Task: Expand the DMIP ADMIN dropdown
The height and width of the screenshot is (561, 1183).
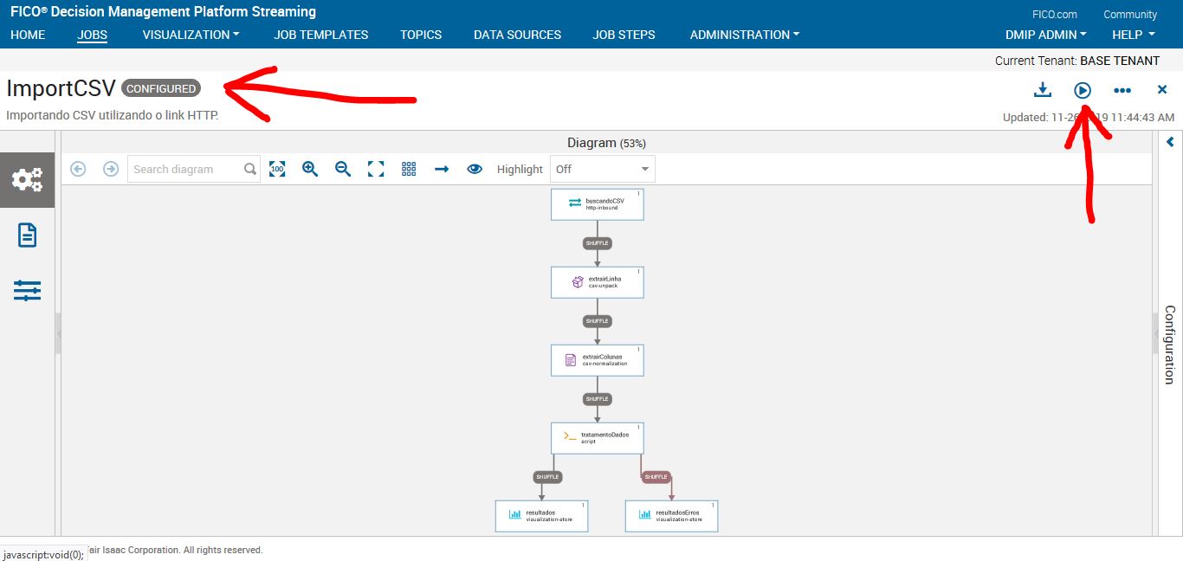Action: 1045,35
